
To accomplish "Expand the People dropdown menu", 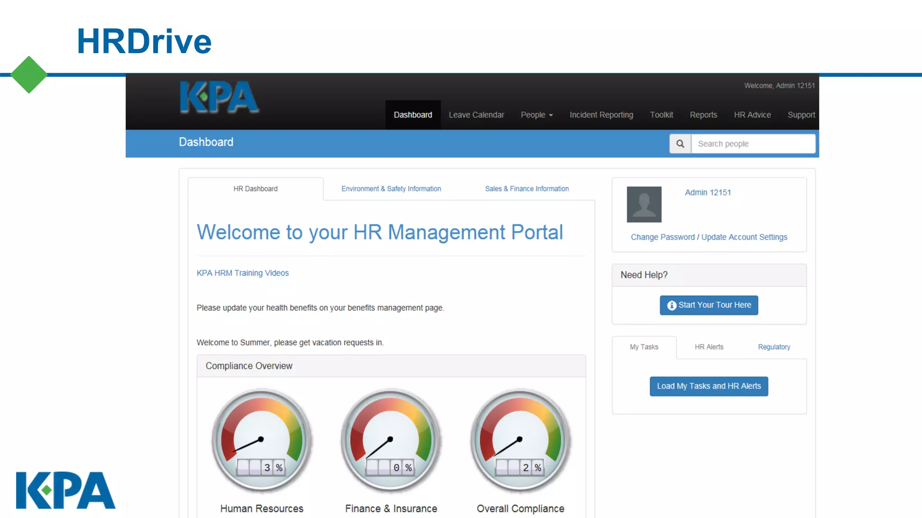I will [537, 115].
